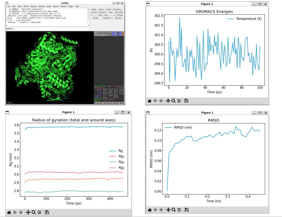Activate pan tool in Radius of gyration figure
Image resolution: width=282 pixels, height=217 pixels.
point(28,212)
